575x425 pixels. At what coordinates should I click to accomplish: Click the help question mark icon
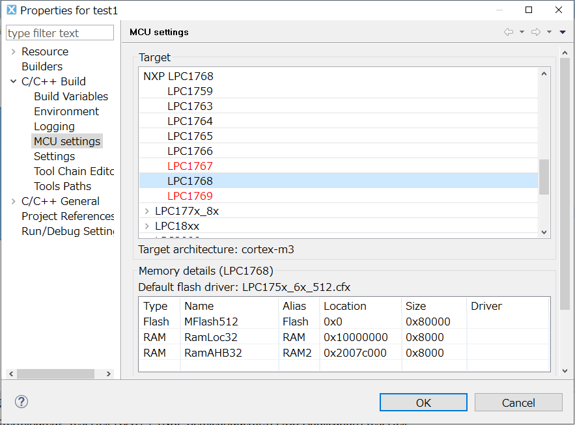click(x=21, y=402)
